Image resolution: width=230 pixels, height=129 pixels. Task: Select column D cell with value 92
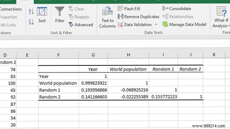click(8, 97)
